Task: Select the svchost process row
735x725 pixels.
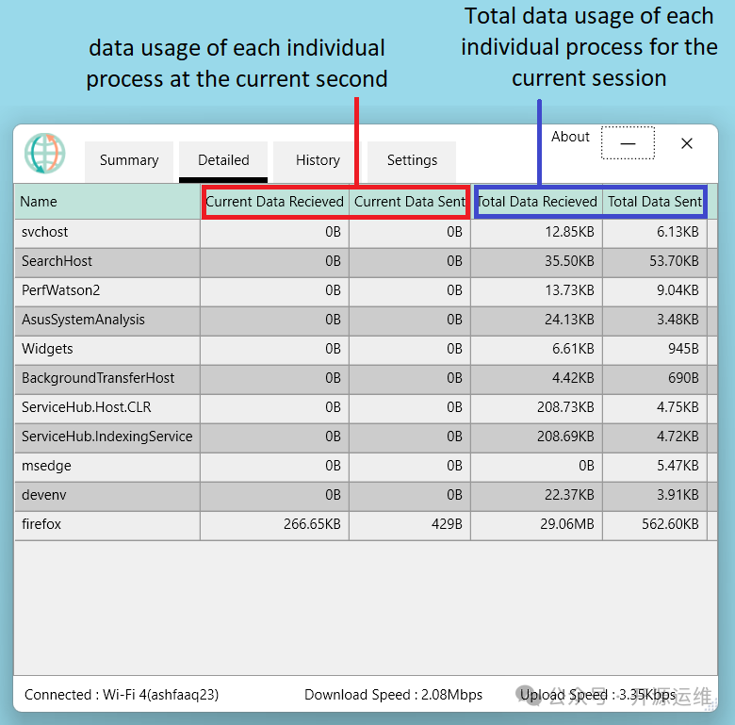Action: pyautogui.click(x=45, y=232)
